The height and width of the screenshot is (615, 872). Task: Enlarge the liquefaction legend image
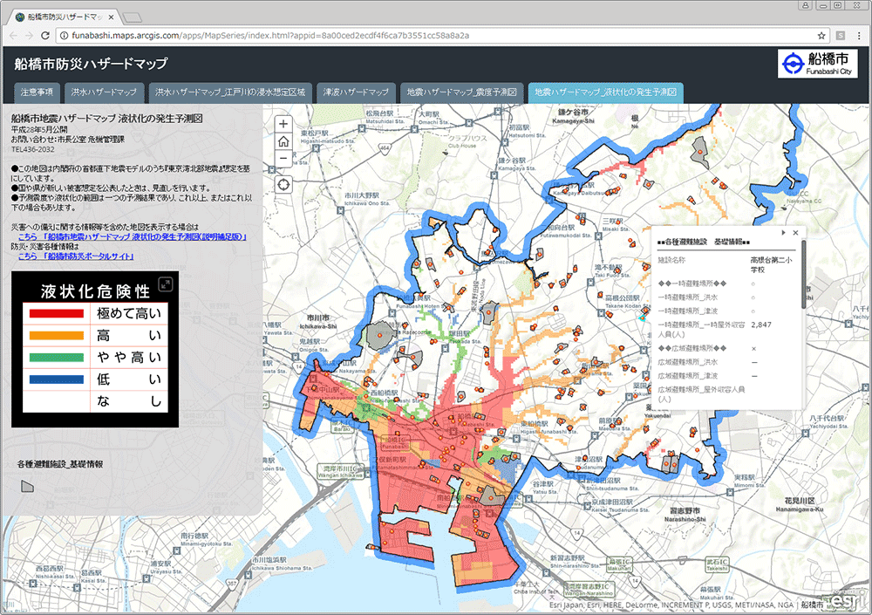click(x=165, y=284)
